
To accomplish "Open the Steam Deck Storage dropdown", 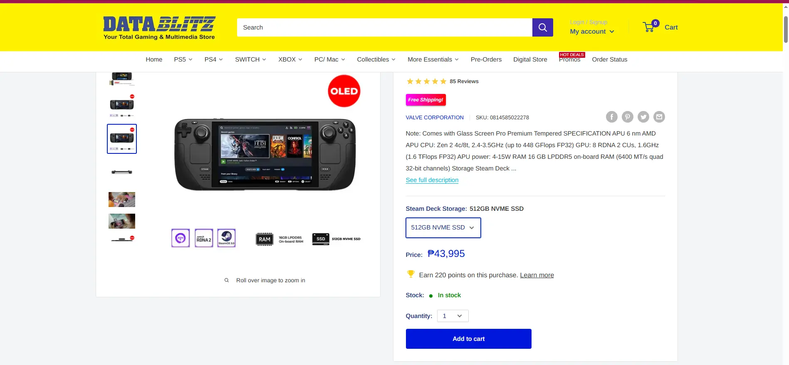I will (x=443, y=228).
